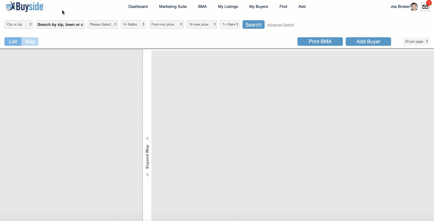This screenshot has width=434, height=221.
Task: Open the Marketing Suite menu
Action: (173, 7)
